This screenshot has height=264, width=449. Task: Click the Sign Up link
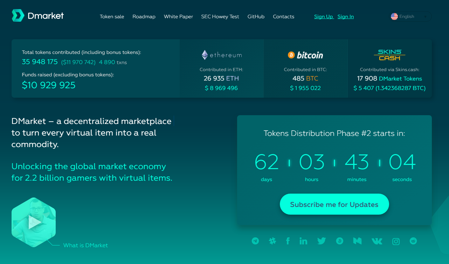(324, 16)
